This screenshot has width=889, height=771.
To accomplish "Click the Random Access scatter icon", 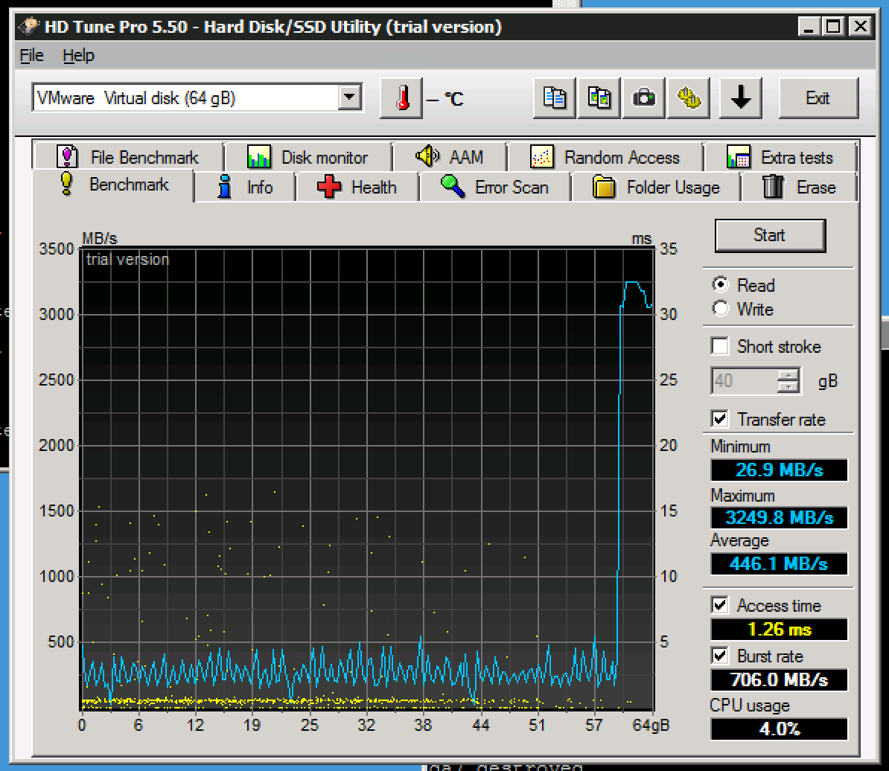I will pos(541,157).
